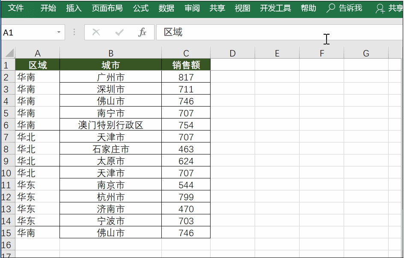Click sales value 711

(186, 89)
